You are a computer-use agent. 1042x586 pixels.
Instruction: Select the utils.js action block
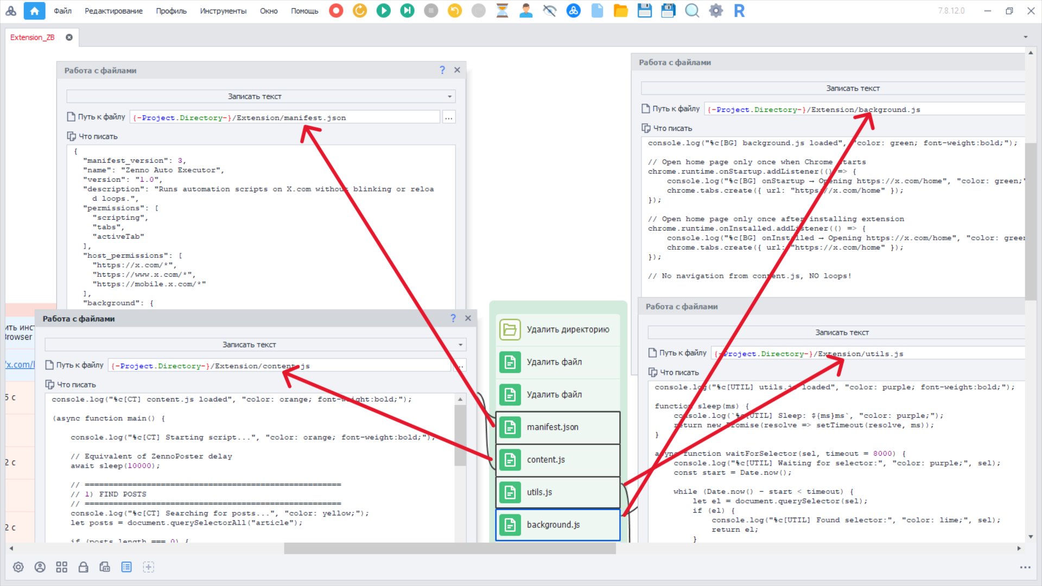(x=557, y=492)
